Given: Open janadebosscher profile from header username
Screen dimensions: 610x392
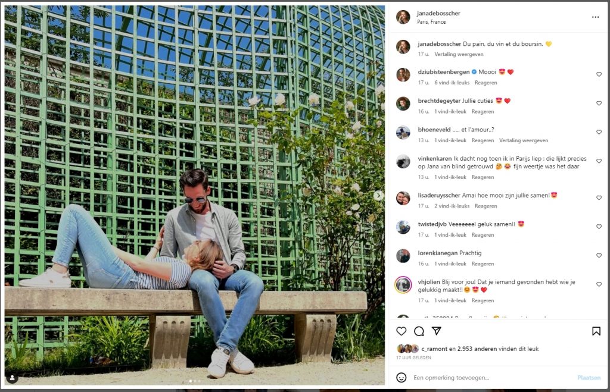Looking at the screenshot, I should [438, 13].
